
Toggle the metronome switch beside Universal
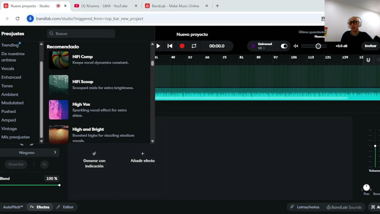click(x=284, y=46)
